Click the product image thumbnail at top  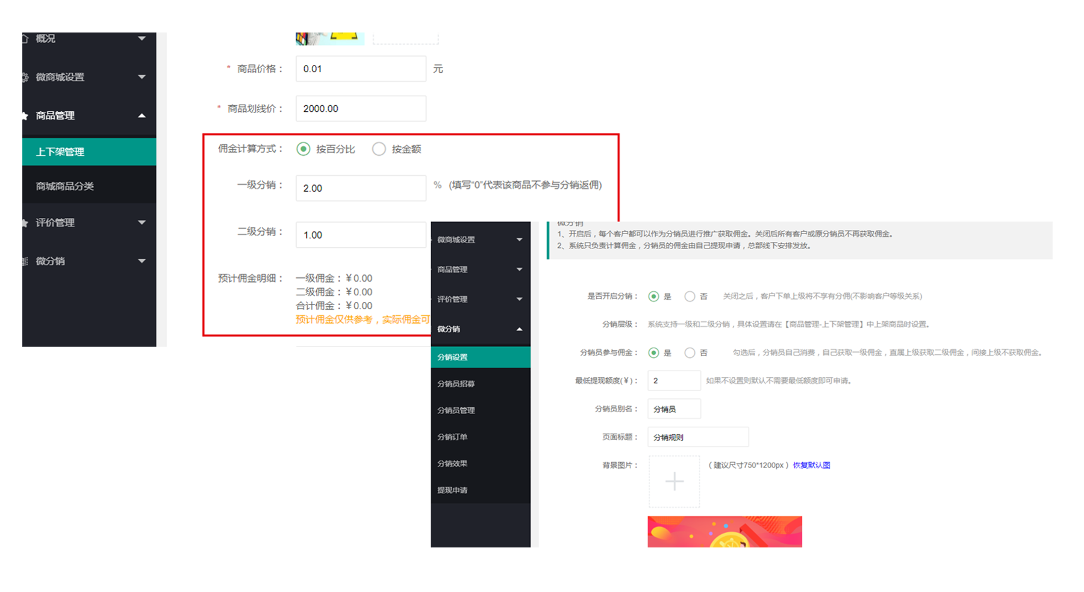coord(329,39)
